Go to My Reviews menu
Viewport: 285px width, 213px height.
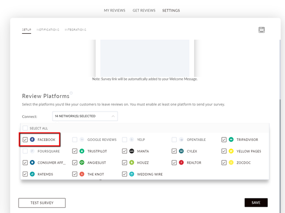[x=114, y=11]
